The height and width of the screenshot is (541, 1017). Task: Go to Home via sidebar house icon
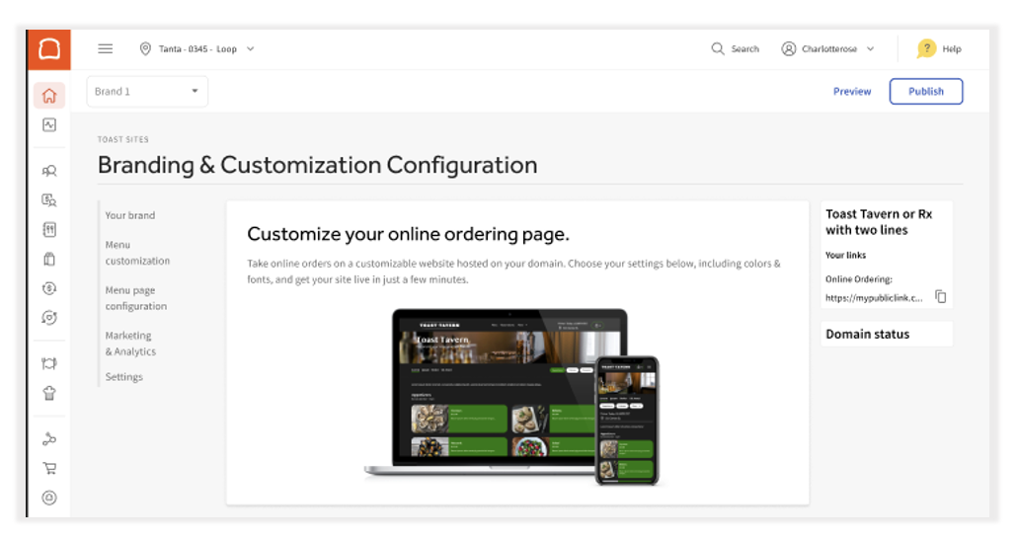click(49, 96)
